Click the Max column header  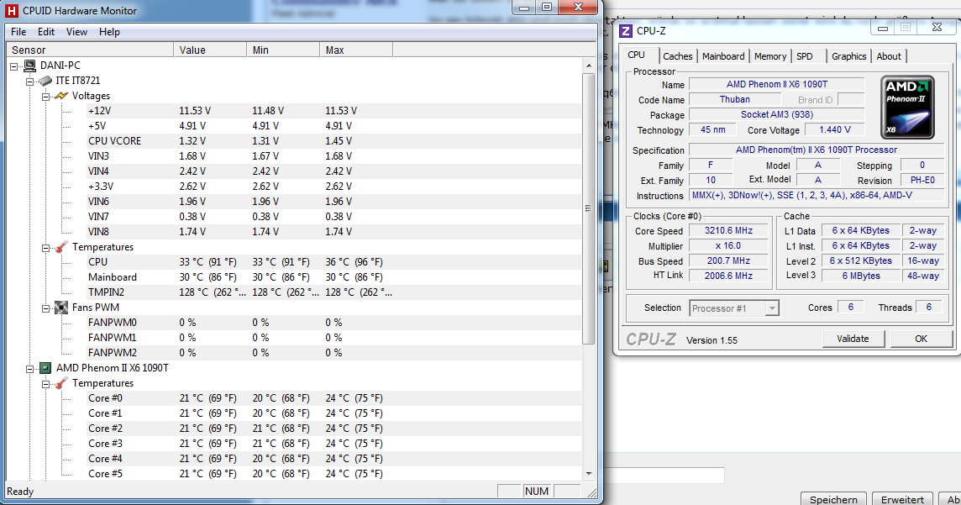tap(356, 50)
